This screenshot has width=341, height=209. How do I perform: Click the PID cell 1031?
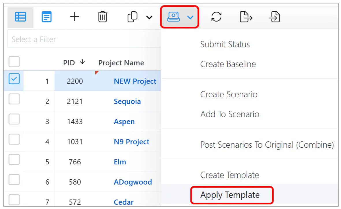point(75,142)
